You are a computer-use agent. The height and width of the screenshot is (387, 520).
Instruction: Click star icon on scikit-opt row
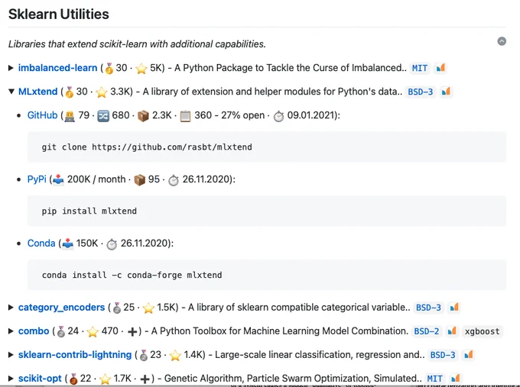(x=105, y=379)
